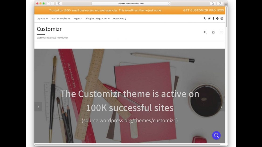Open the shopping bag cart icon
Viewport: 262px width, 147px height.
213,32
